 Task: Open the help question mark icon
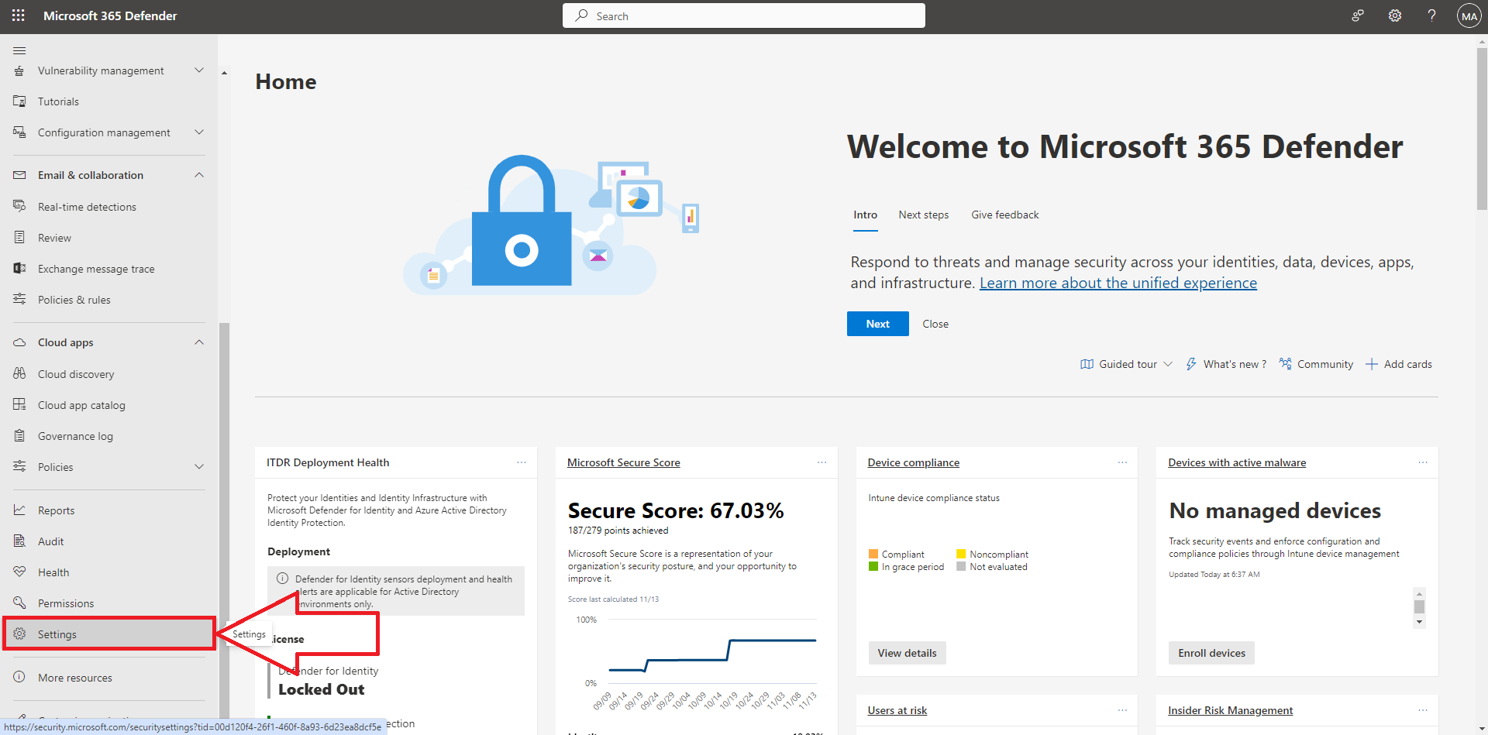(1431, 15)
